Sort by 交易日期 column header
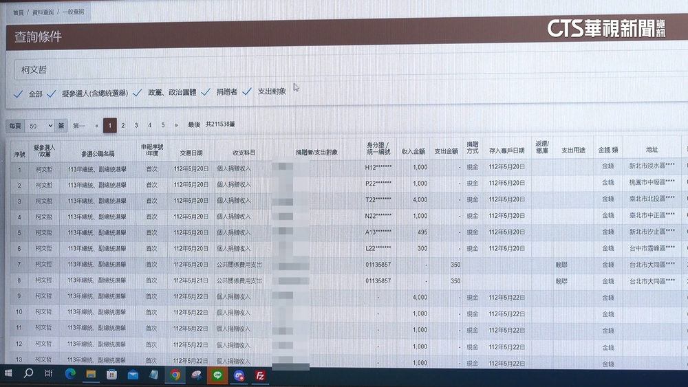Viewport: 688px width, 387px height. (191, 153)
